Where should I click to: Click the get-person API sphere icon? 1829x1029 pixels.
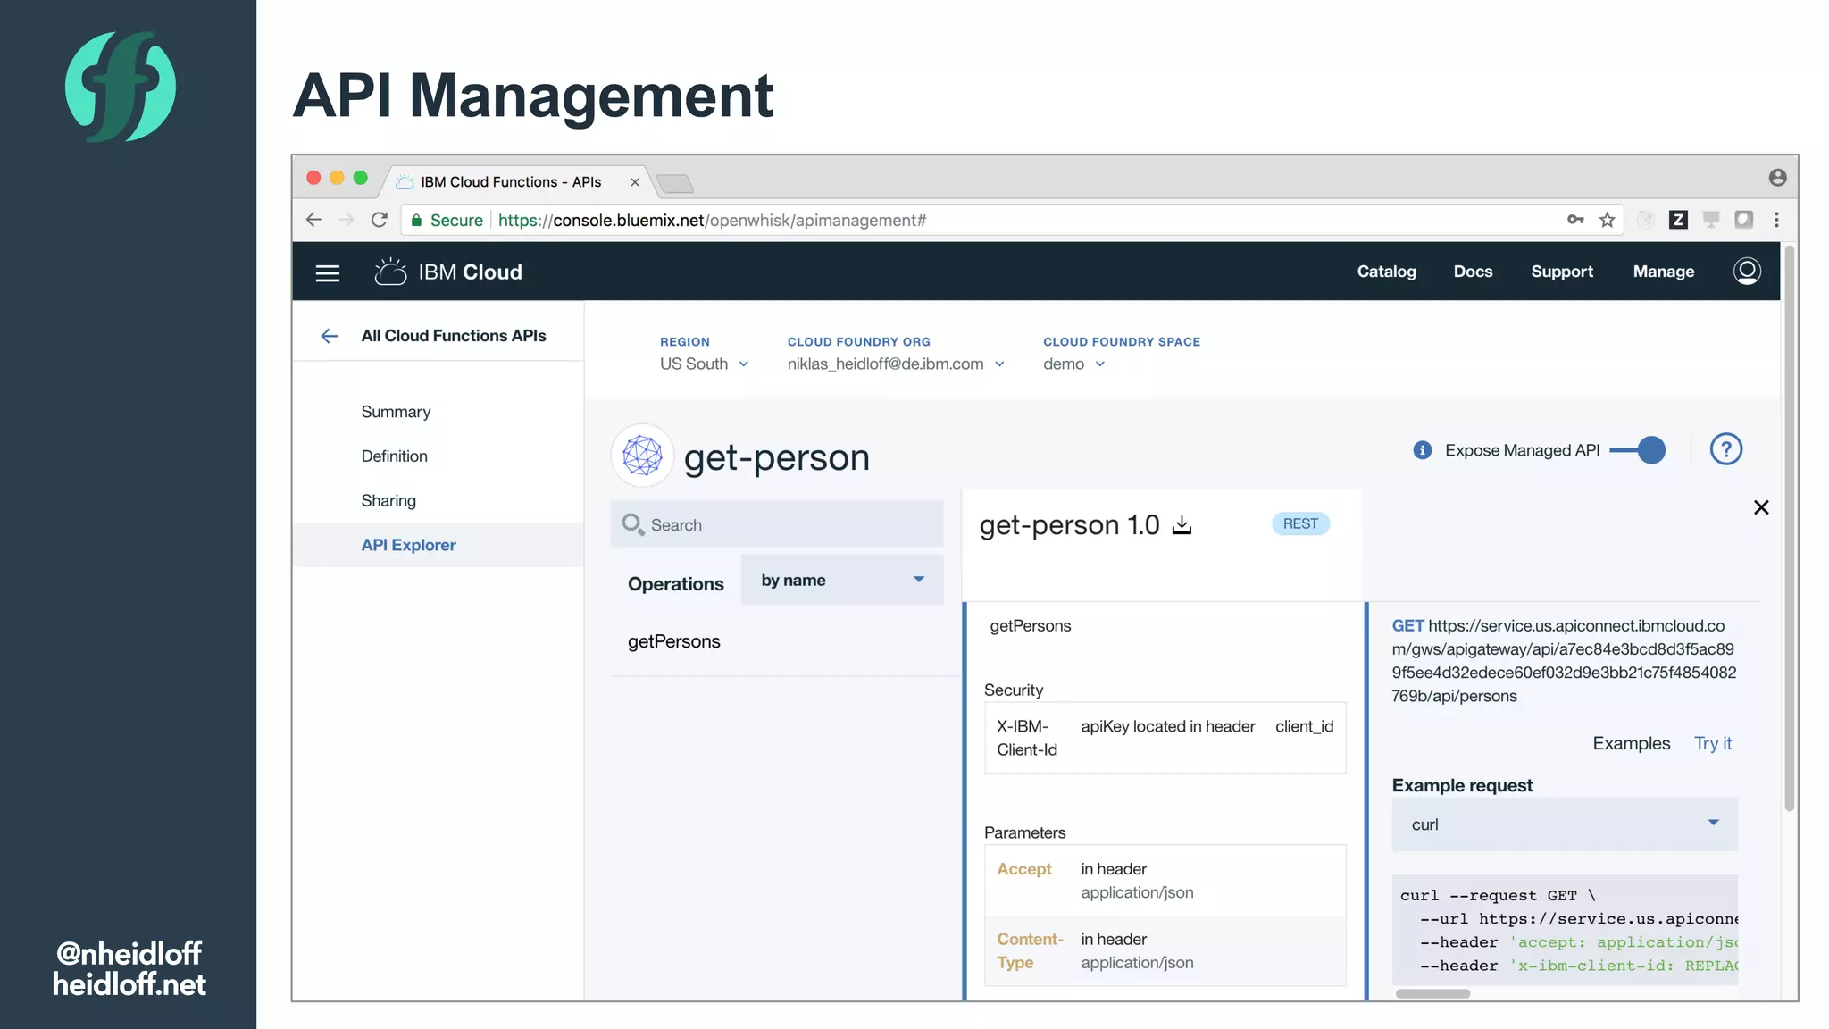[642, 456]
